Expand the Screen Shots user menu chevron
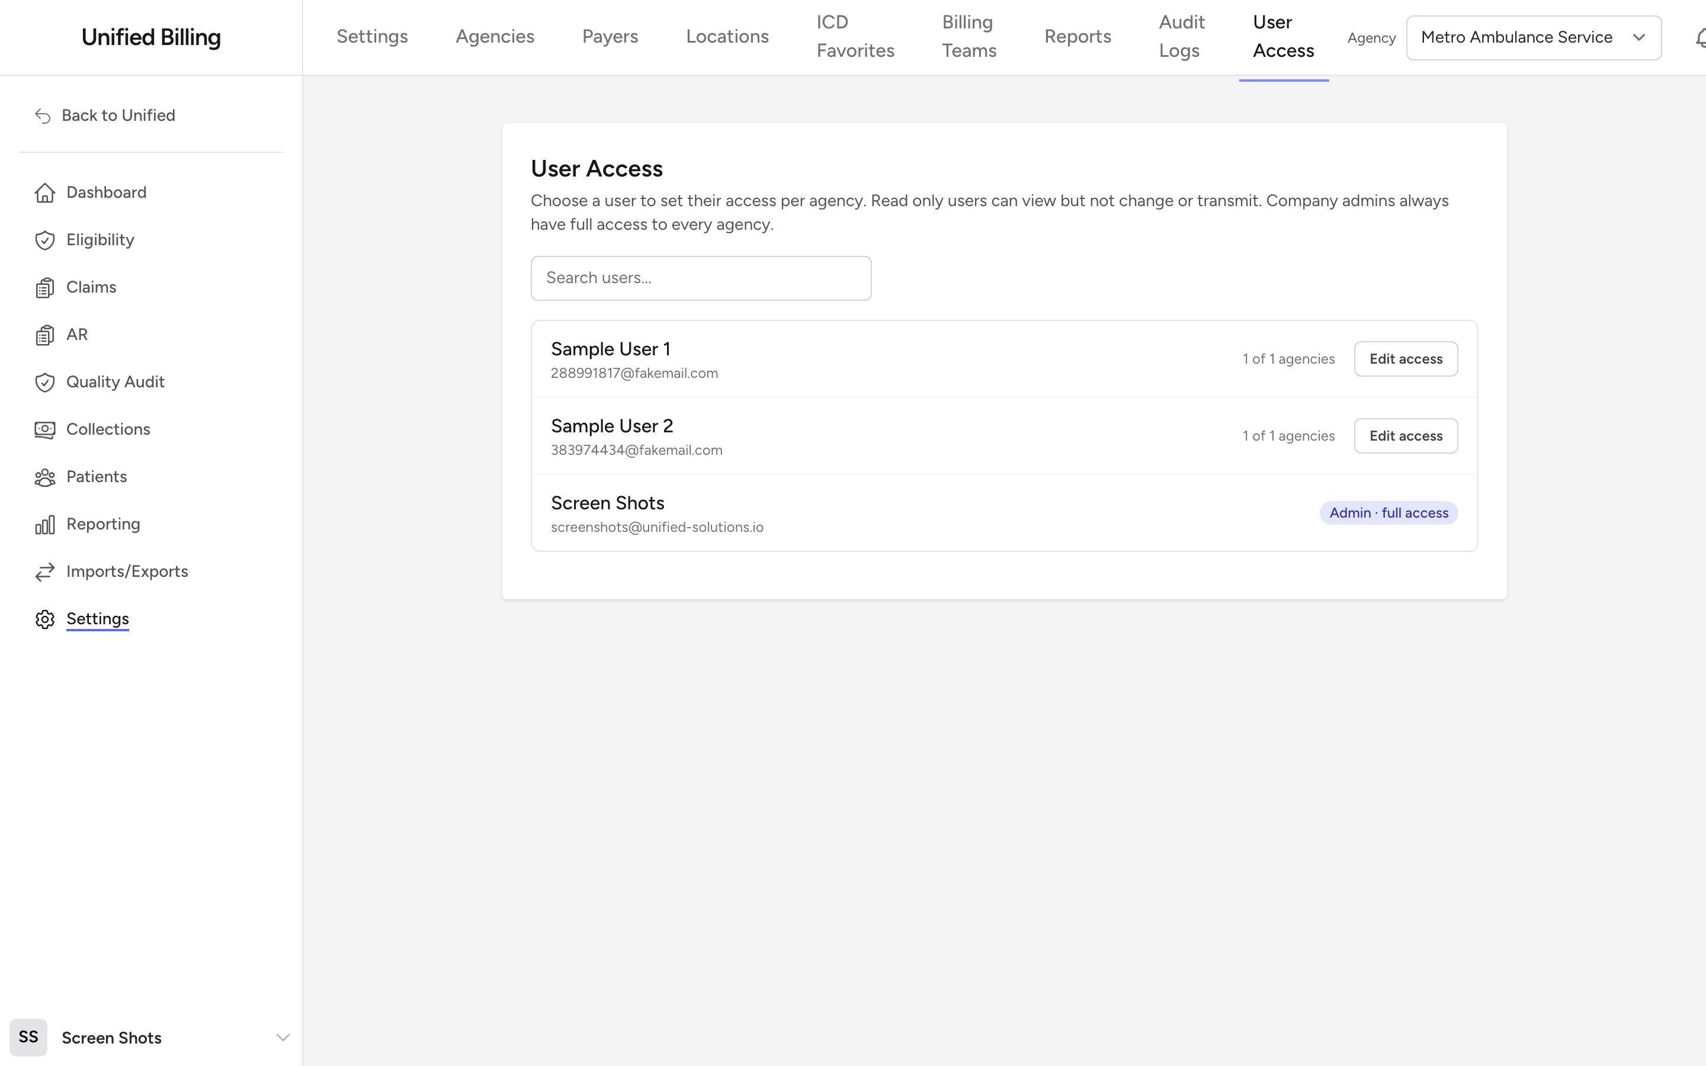Viewport: 1706px width, 1066px height. coord(283,1037)
